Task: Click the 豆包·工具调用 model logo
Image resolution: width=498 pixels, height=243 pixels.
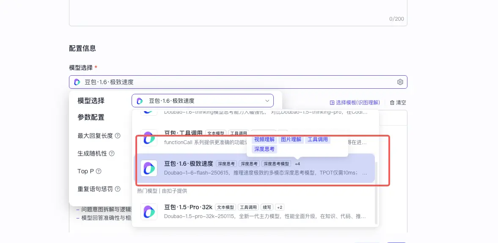Action: 149,138
